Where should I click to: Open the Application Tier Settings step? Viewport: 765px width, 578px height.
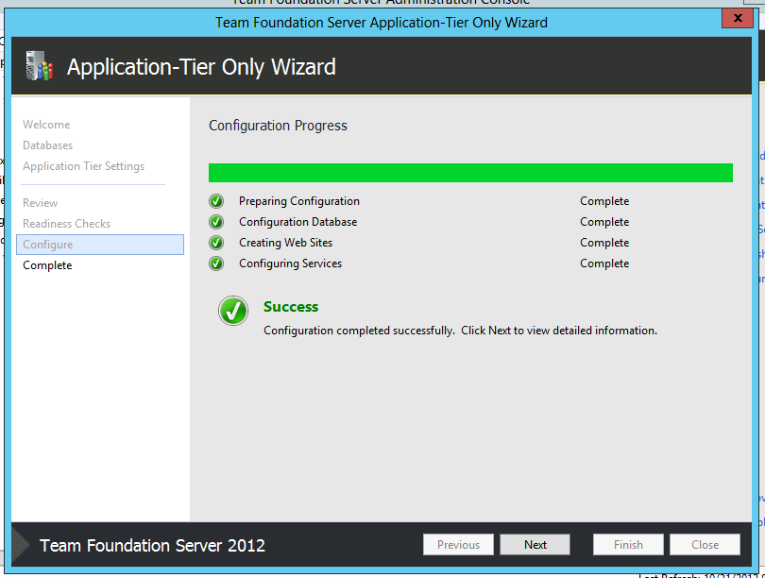coord(83,166)
